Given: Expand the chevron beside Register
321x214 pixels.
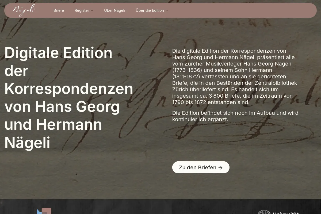Looking at the screenshot, I should [x=92, y=10].
